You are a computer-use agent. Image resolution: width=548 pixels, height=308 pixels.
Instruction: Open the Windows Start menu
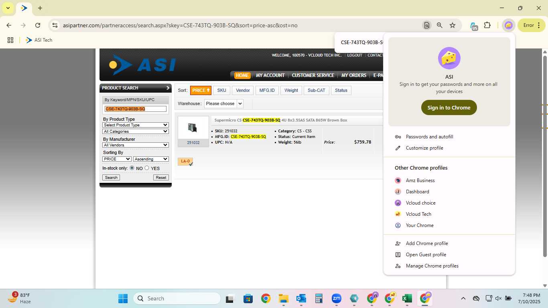[123, 298]
